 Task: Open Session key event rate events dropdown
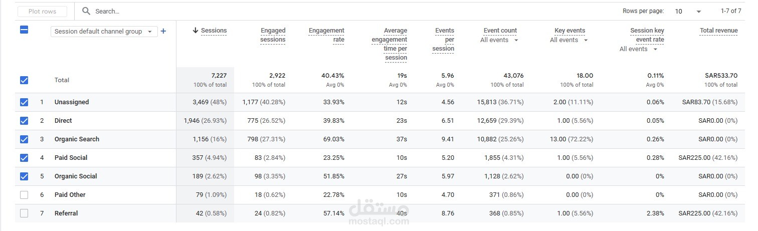(639, 49)
